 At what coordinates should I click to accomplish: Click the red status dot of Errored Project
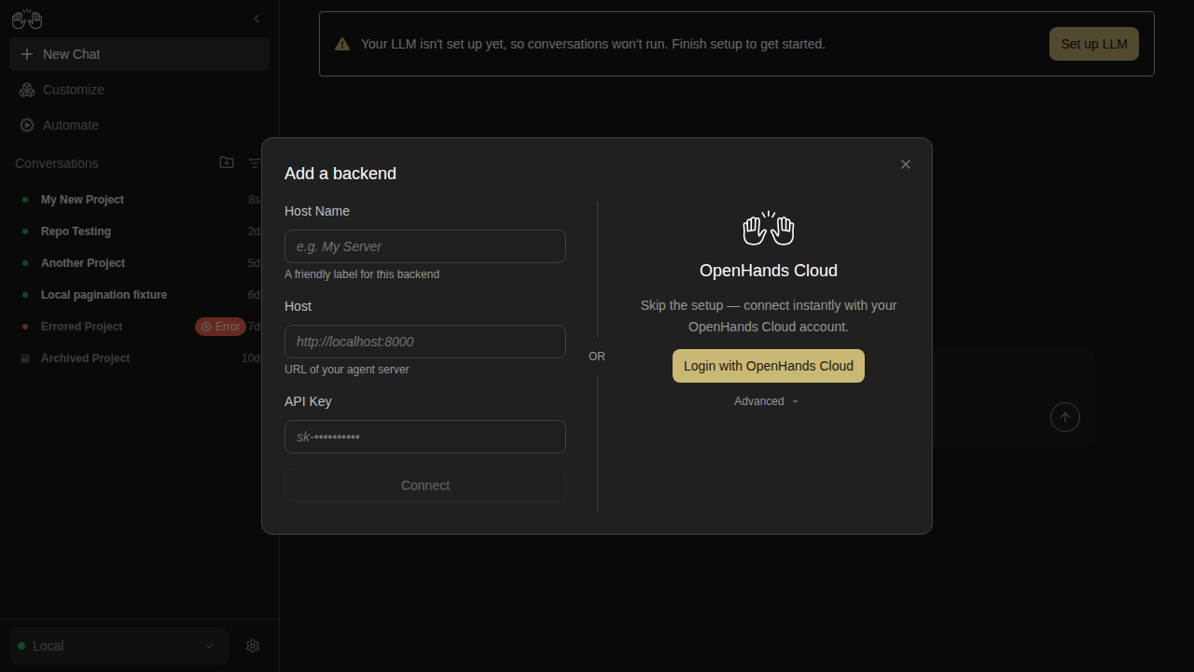25,327
